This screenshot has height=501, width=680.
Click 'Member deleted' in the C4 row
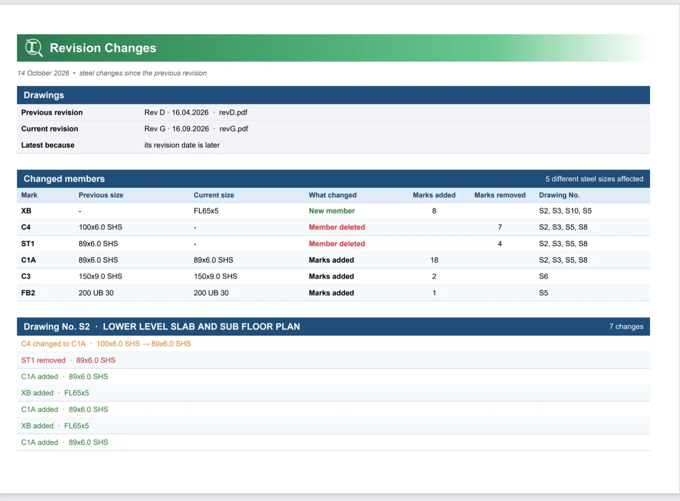[337, 227]
